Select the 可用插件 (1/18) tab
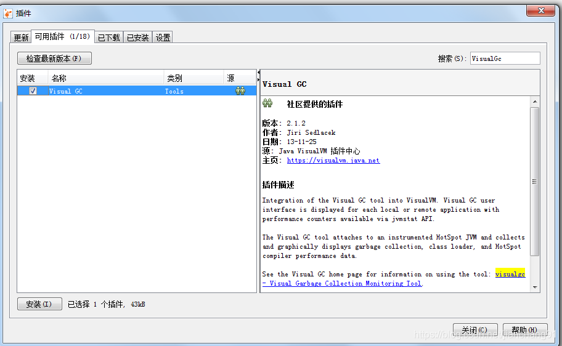This screenshot has width=562, height=346. pyautogui.click(x=63, y=36)
